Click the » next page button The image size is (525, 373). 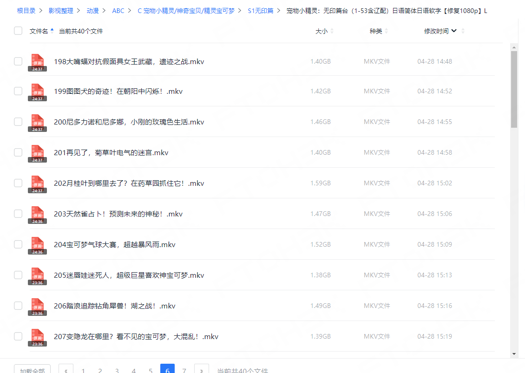(x=201, y=370)
